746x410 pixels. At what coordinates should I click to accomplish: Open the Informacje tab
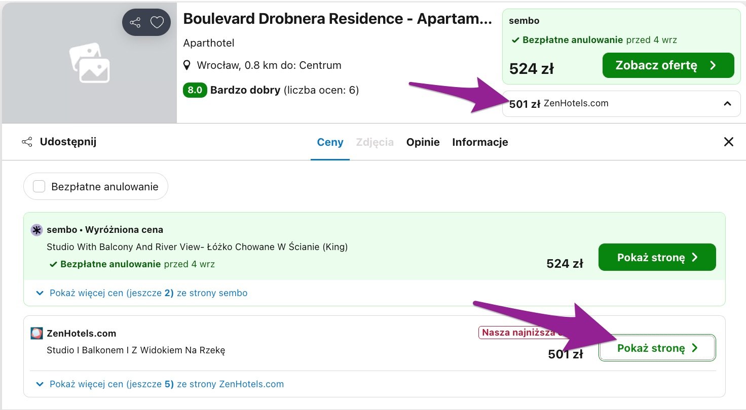pos(480,142)
